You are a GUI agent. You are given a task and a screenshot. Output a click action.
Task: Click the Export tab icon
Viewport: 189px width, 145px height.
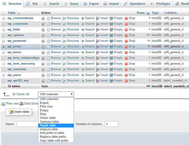85,4
